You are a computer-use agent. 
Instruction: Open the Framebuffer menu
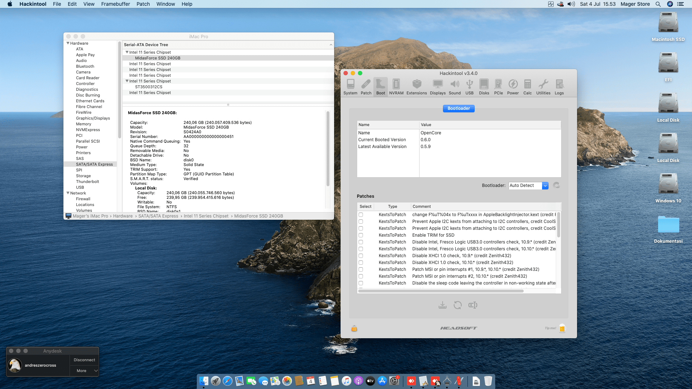[x=115, y=4]
